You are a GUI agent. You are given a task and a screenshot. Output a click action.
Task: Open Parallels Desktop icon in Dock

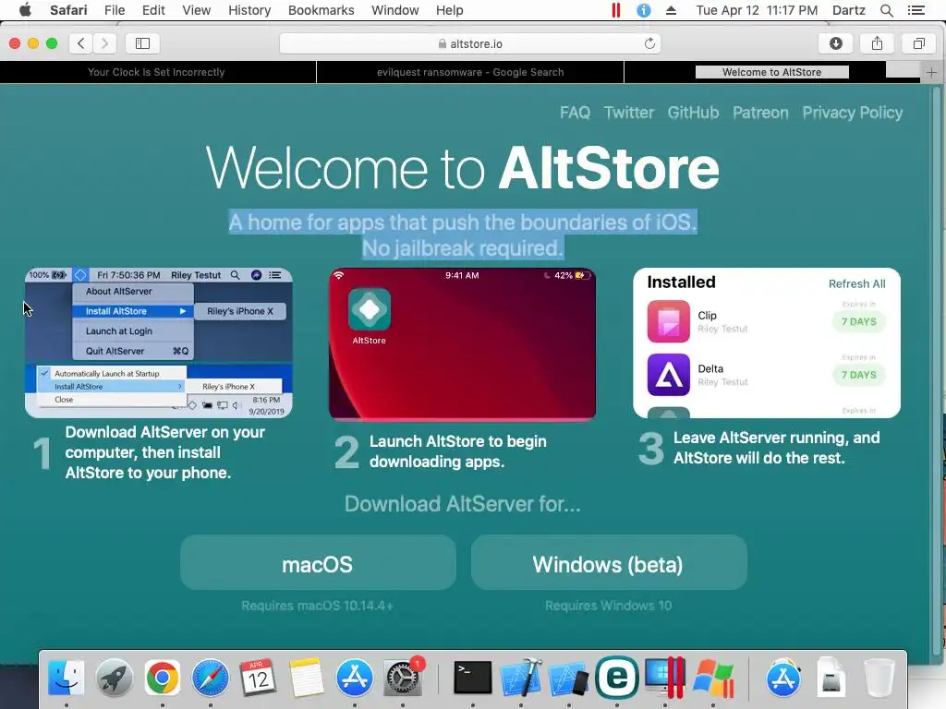pos(665,678)
